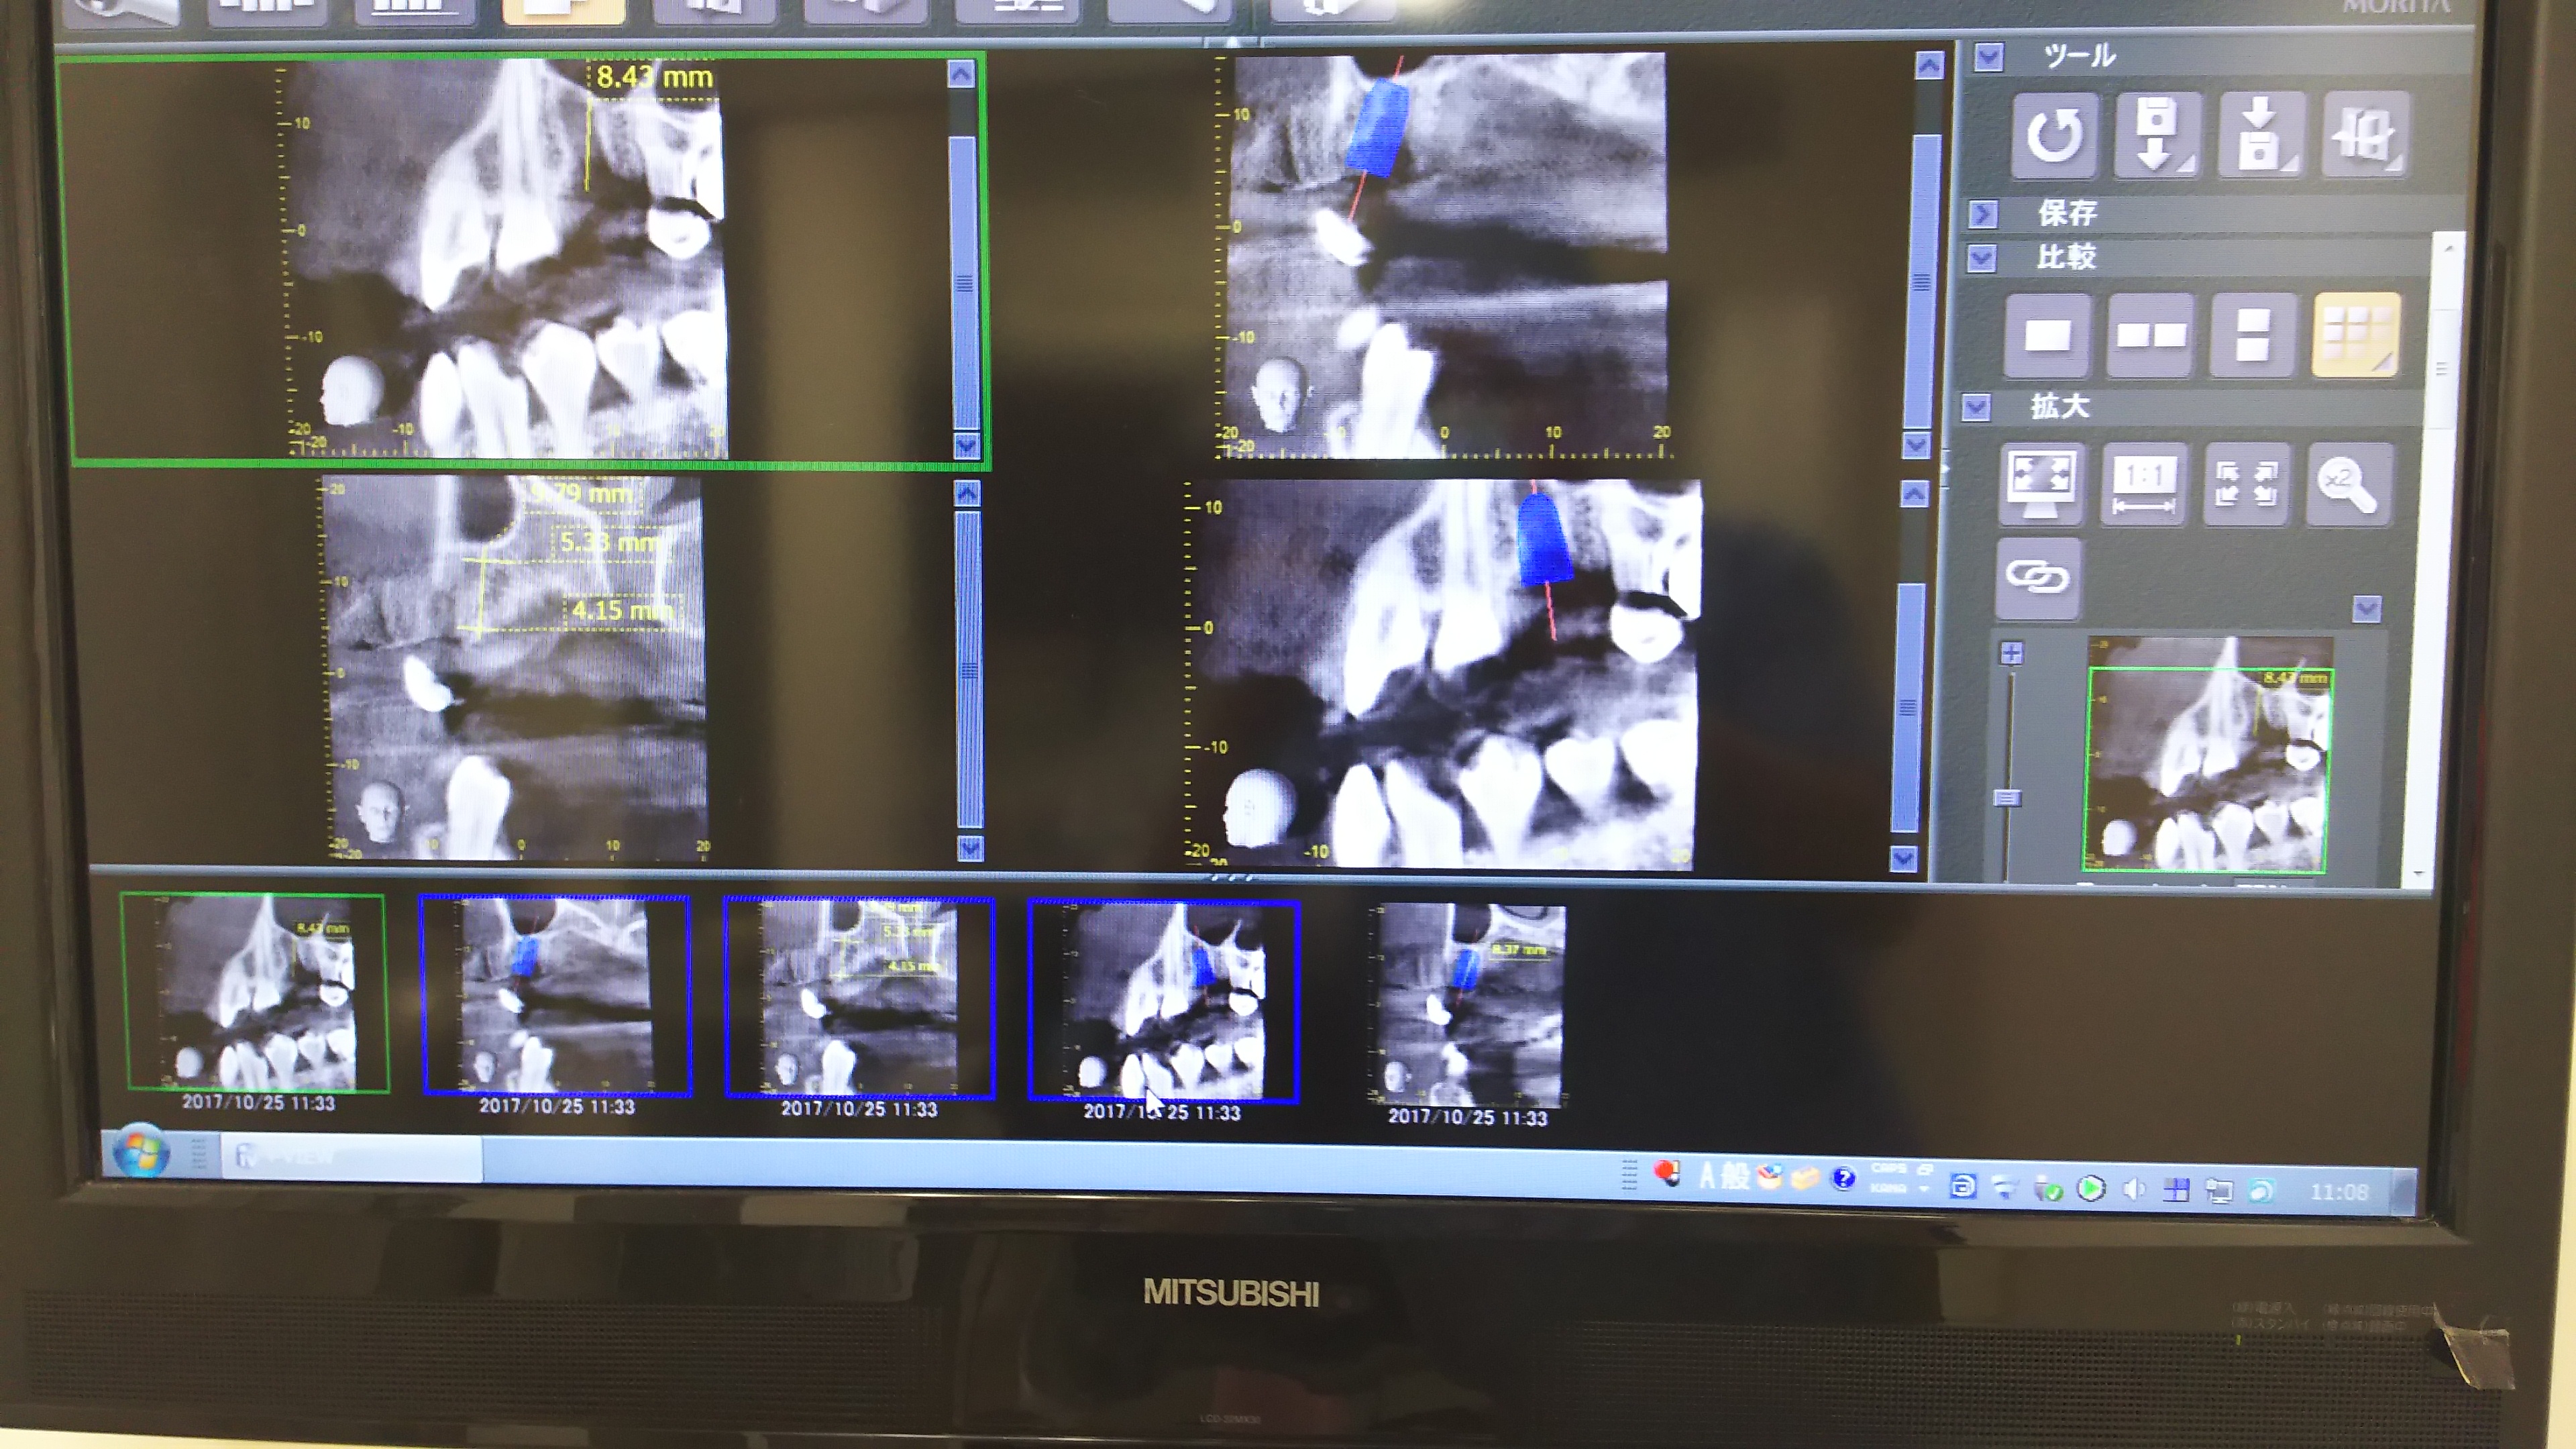Click the IME 'A' input mode indicator
This screenshot has width=2576, height=1449.
(x=1707, y=1176)
